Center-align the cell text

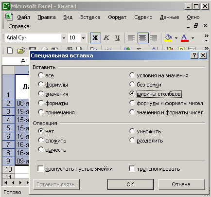pos(143,38)
